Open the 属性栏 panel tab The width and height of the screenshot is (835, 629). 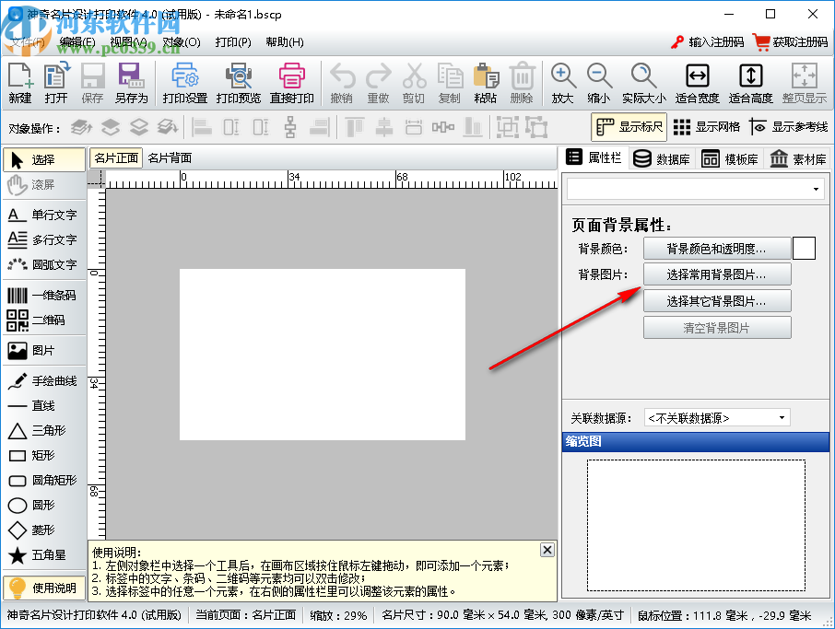(594, 158)
